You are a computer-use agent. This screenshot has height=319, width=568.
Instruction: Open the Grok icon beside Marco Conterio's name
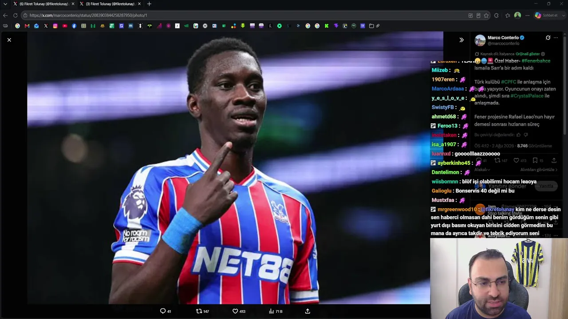point(548,38)
